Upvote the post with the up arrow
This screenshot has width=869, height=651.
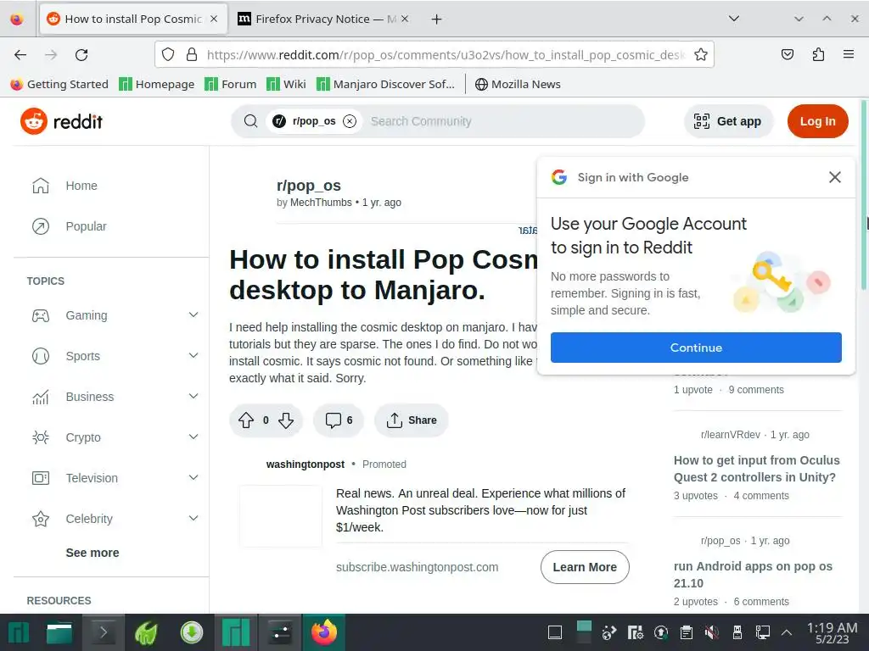[246, 420]
